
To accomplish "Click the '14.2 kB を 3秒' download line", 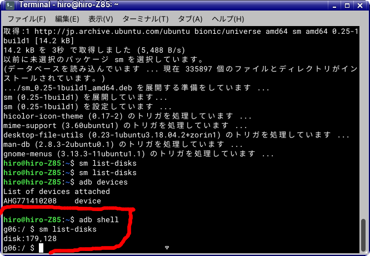I will pos(94,50).
